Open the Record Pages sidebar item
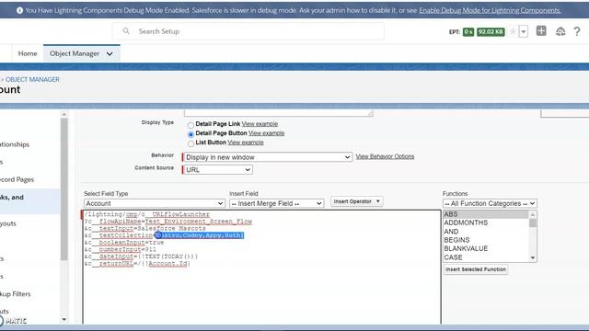The image size is (589, 331). click(17, 180)
